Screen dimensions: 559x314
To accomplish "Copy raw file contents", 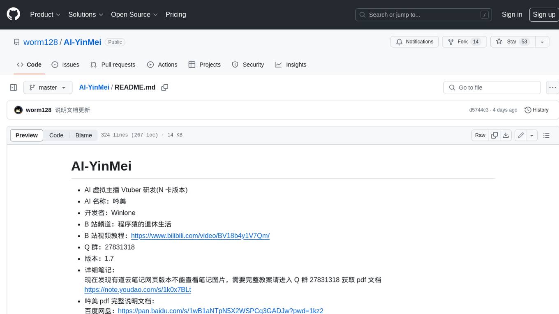I will [x=494, y=135].
